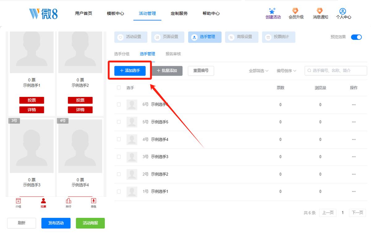Go to 定制服务 in top navigation

[x=179, y=14]
